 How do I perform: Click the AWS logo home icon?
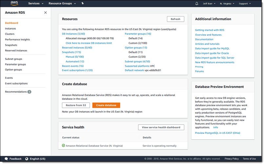[x=14, y=4]
